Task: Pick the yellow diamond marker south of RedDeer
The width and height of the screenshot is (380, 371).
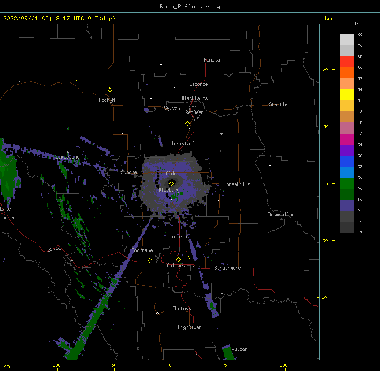Action: point(188,124)
